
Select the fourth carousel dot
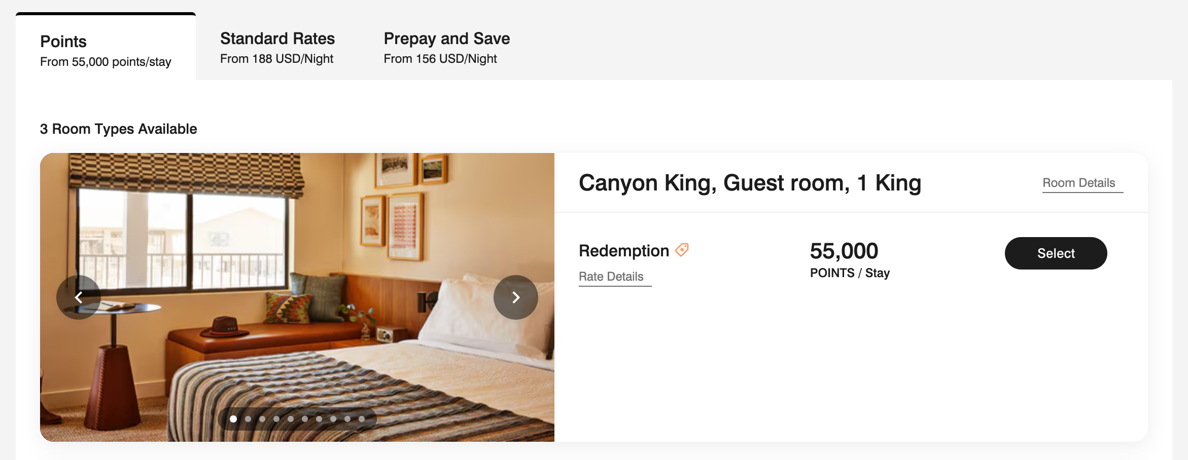pos(276,419)
